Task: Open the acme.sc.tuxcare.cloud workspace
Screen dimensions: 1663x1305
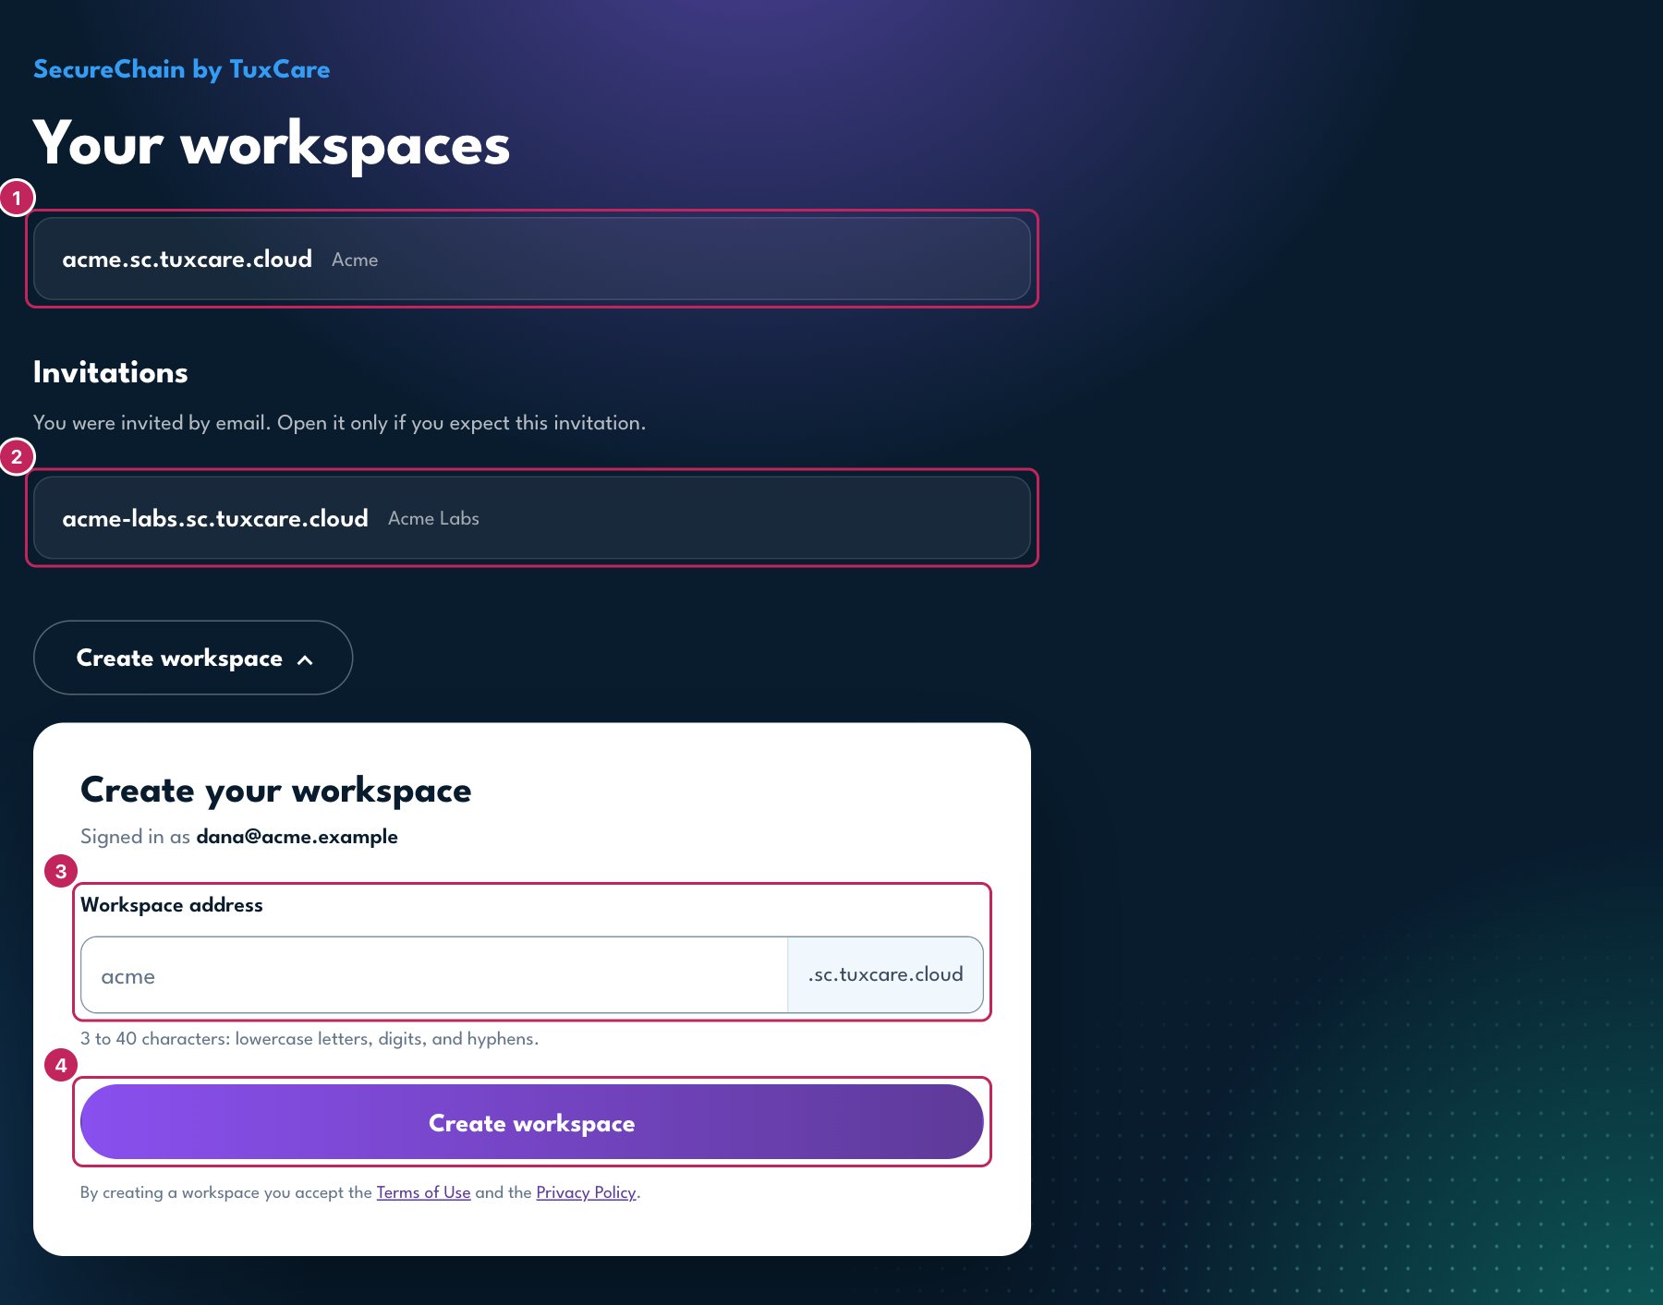Action: (532, 259)
